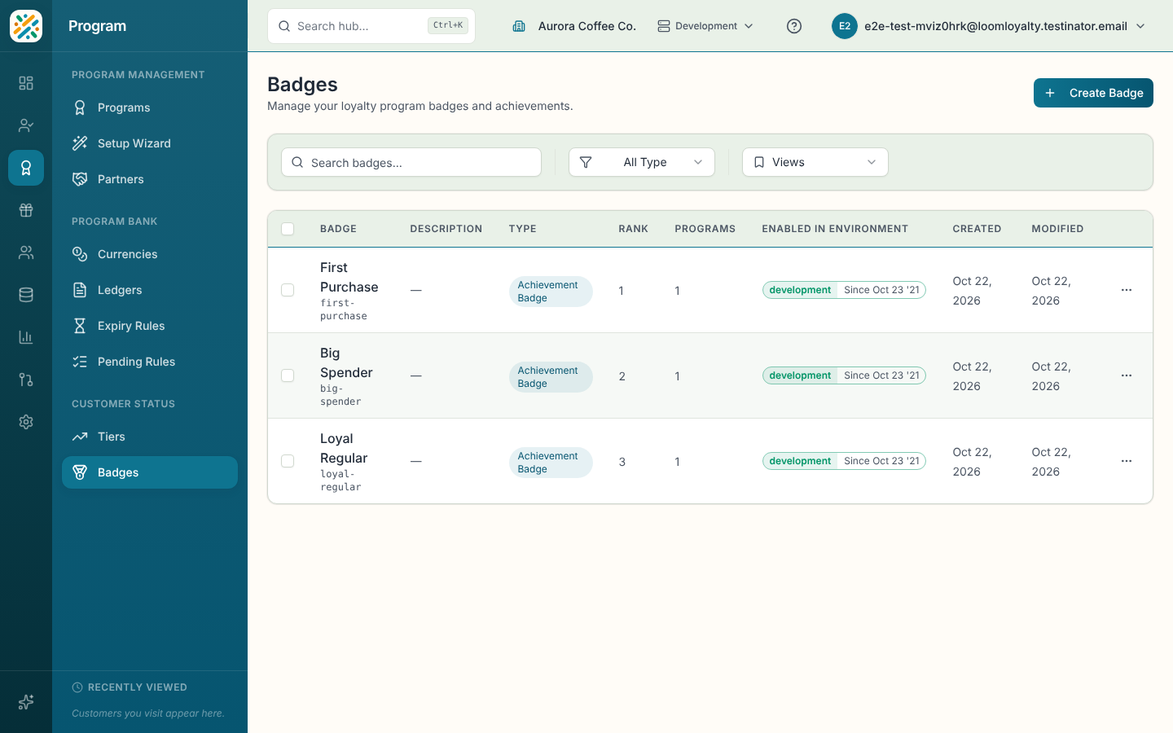Screen dimensions: 1173x733
Task: Open the gift rewards icon in rail
Action: coord(26,210)
